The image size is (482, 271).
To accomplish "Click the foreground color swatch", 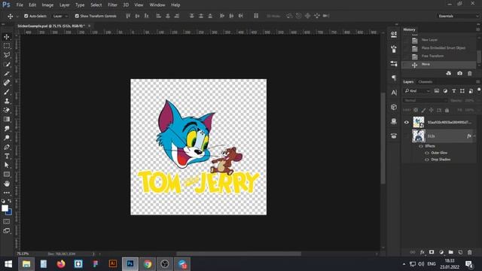I will (5, 208).
